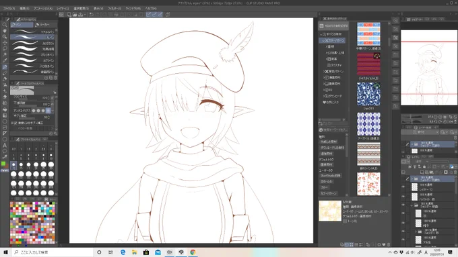Image resolution: width=458 pixels, height=257 pixels.
Task: Select the Eyedropper tool
Action: [5, 60]
